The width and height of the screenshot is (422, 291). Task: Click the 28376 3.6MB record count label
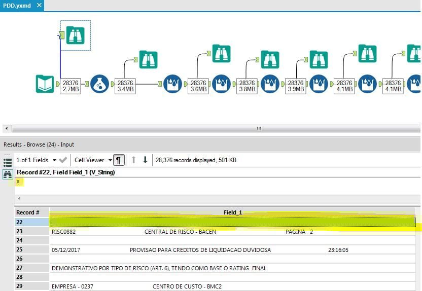click(198, 86)
